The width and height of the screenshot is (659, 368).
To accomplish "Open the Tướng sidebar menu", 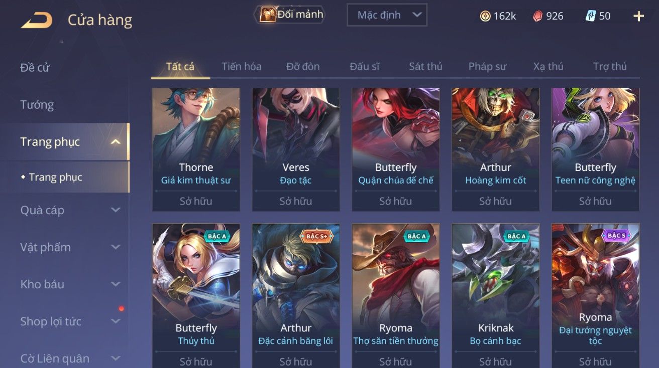I will [37, 105].
